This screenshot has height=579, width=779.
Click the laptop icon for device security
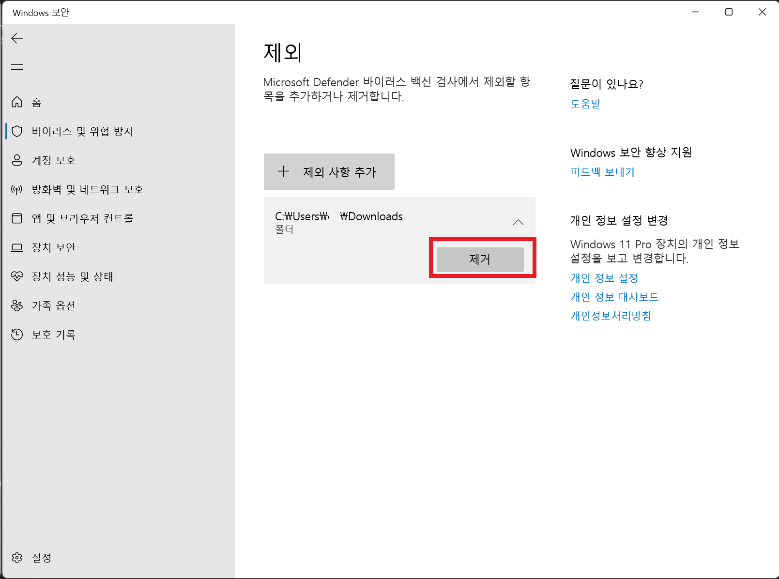click(x=17, y=247)
